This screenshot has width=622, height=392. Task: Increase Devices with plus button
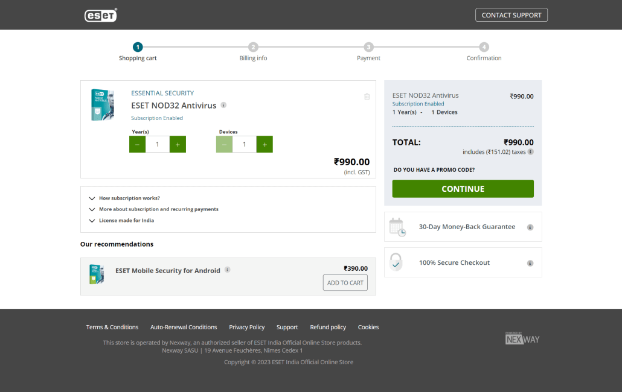(265, 145)
